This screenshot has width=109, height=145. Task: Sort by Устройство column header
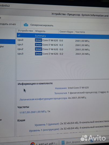tap(25, 31)
